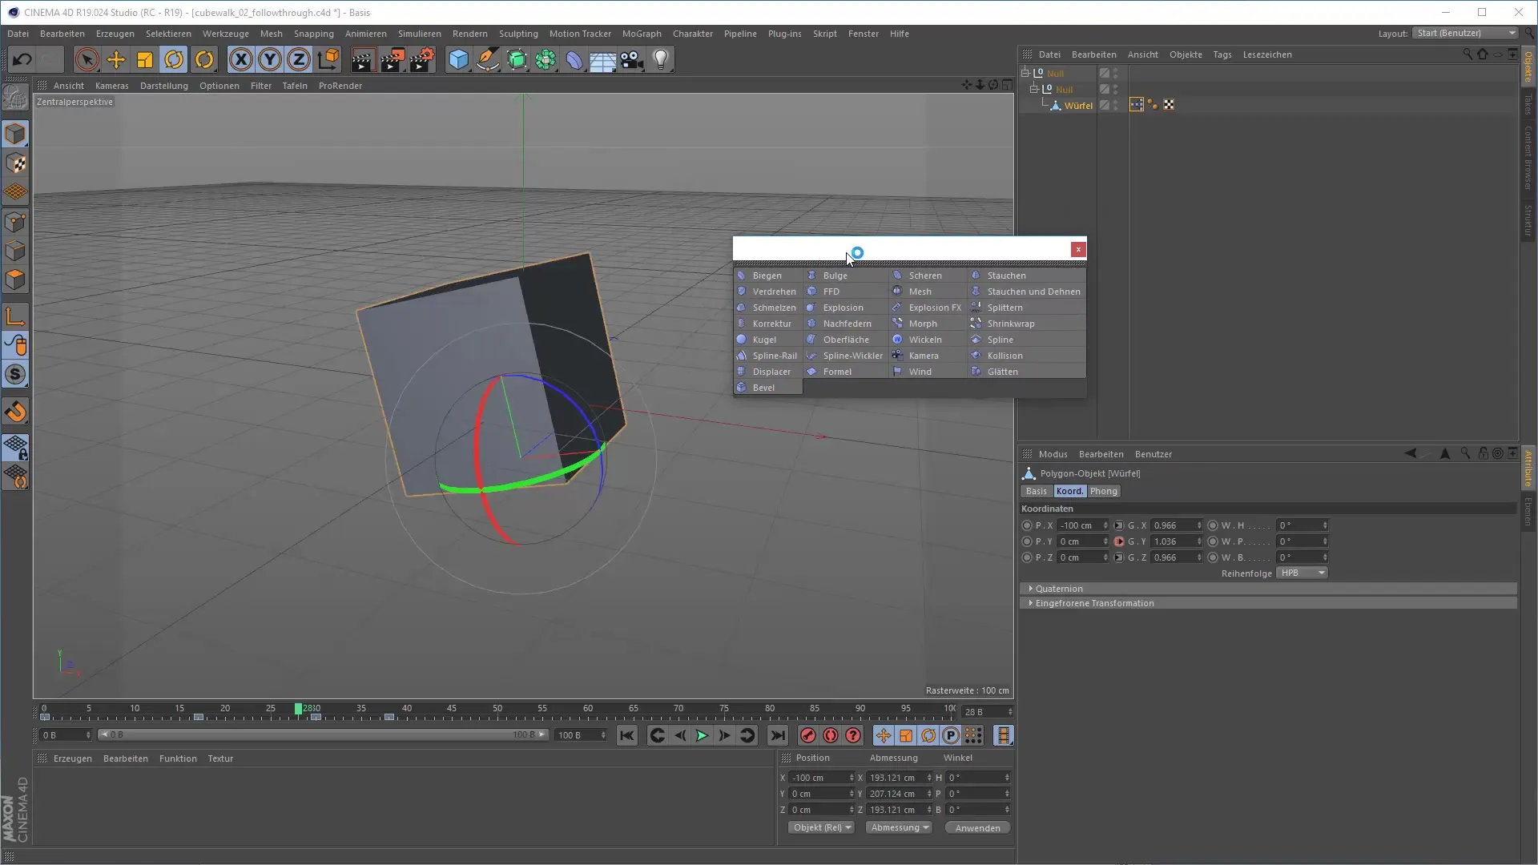Open spline pen tool
Viewport: 1538px width, 865px height.
488,59
